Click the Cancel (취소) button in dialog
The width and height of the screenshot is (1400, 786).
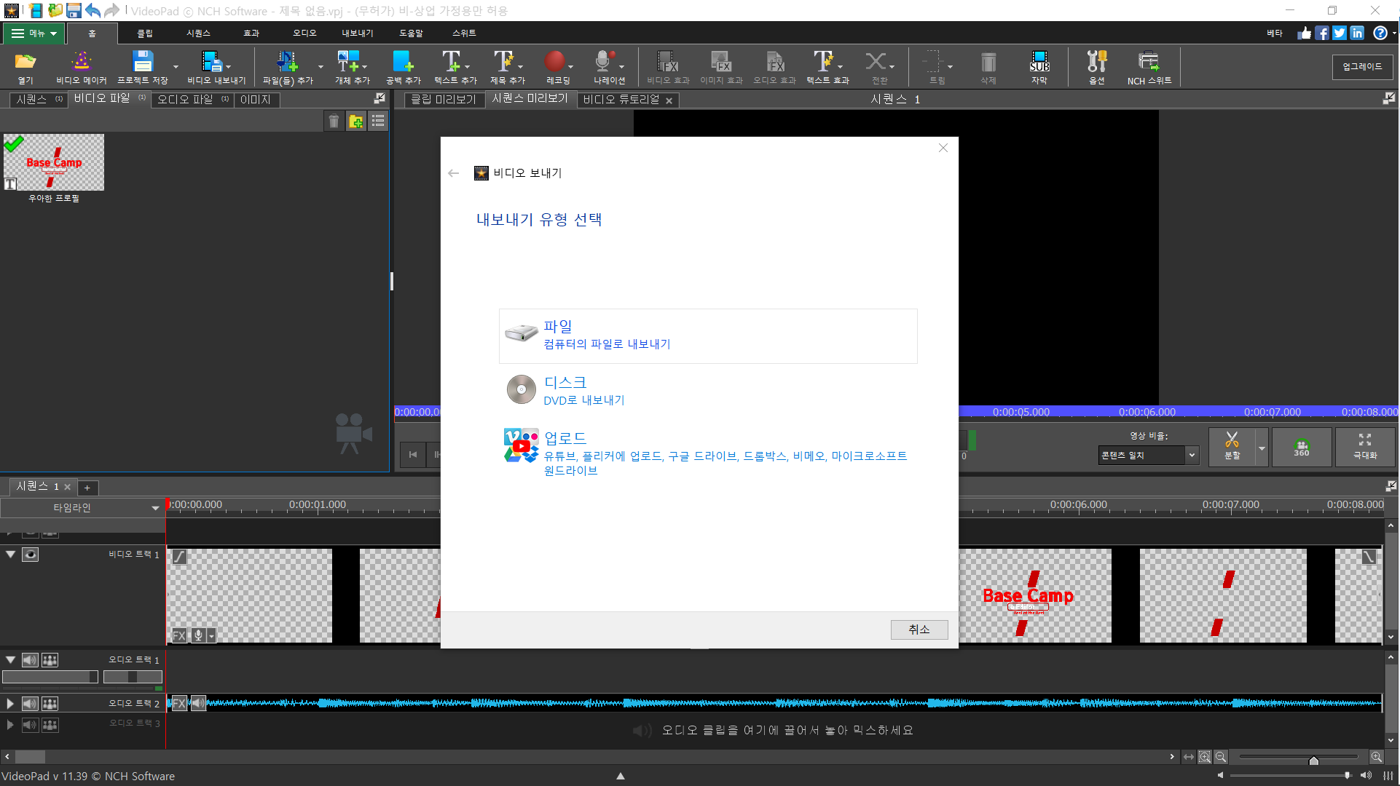click(x=919, y=630)
